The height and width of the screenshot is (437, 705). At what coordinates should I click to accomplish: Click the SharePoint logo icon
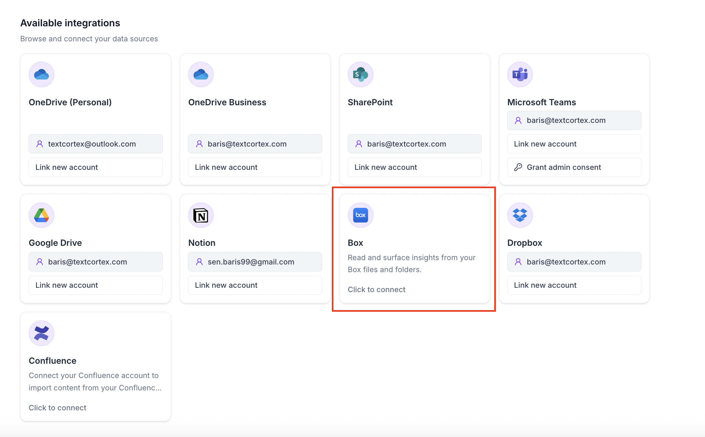coord(361,74)
